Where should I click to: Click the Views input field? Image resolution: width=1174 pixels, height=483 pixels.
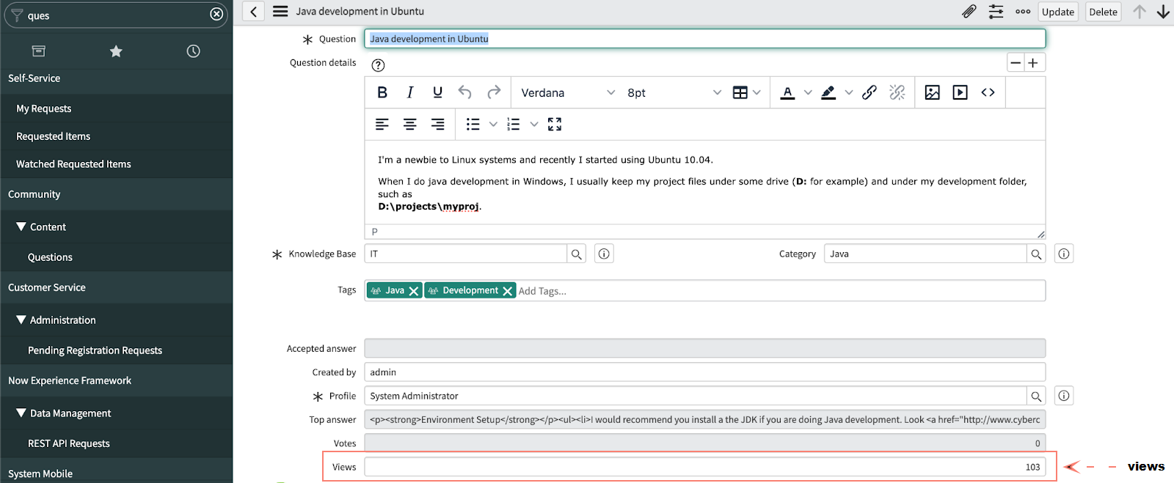coord(704,467)
